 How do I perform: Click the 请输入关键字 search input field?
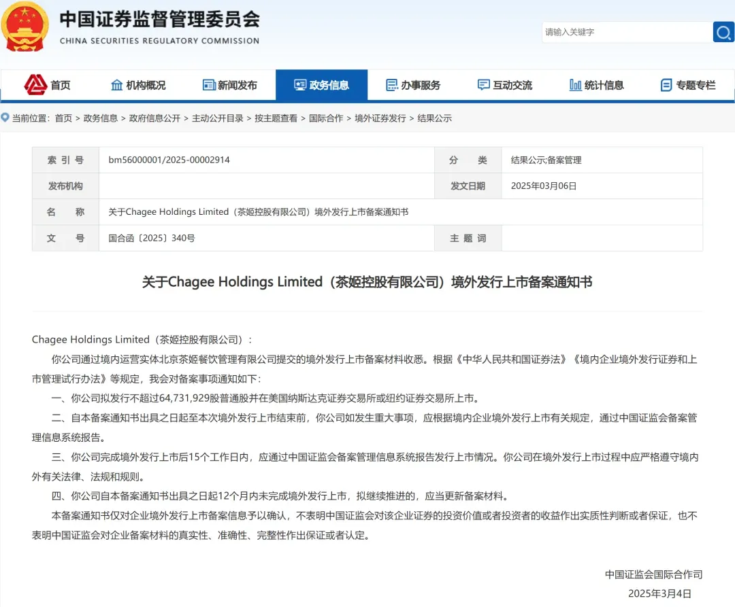click(x=626, y=32)
